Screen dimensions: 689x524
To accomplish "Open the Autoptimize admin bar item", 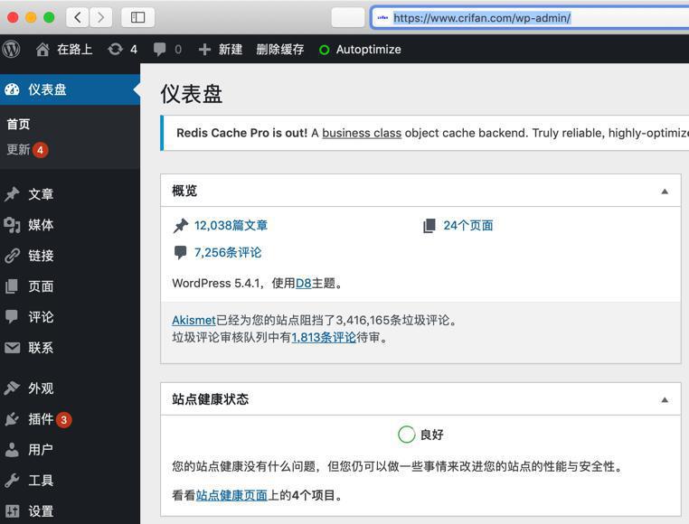I will pos(360,50).
